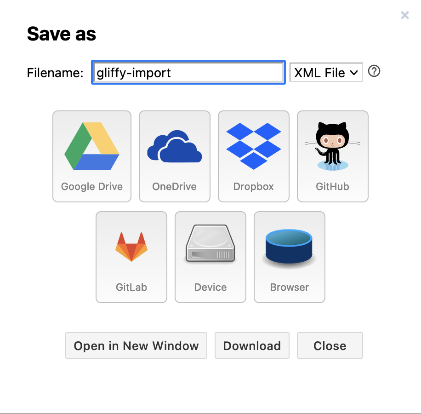
Task: Click the GitHub octocat logo
Action: point(332,145)
